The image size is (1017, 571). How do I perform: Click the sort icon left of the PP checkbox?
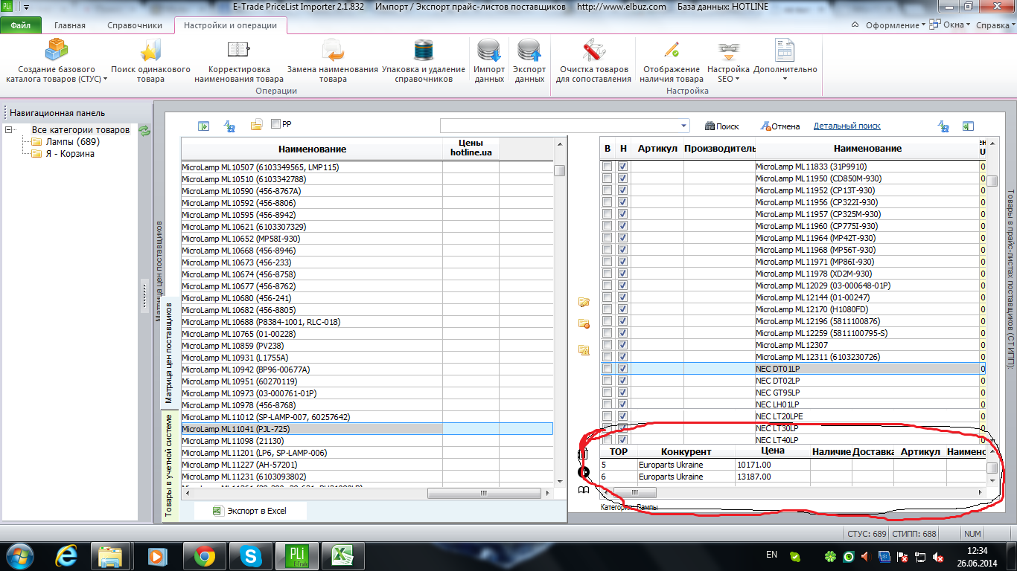point(230,126)
